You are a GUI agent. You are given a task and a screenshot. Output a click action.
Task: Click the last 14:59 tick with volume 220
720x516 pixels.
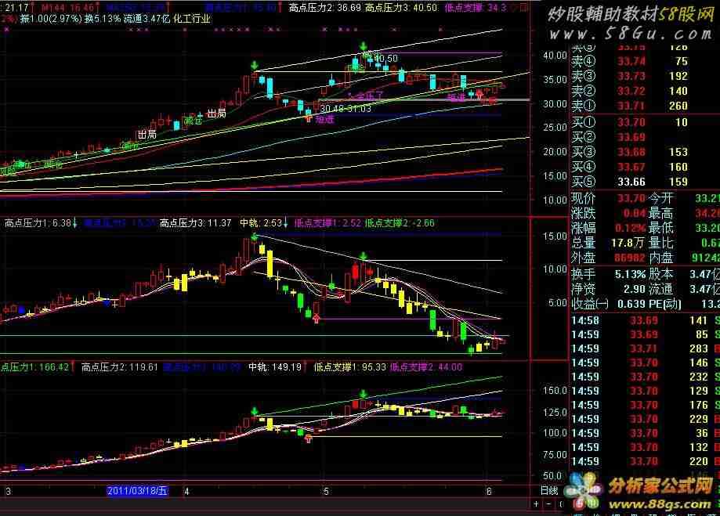(x=645, y=461)
